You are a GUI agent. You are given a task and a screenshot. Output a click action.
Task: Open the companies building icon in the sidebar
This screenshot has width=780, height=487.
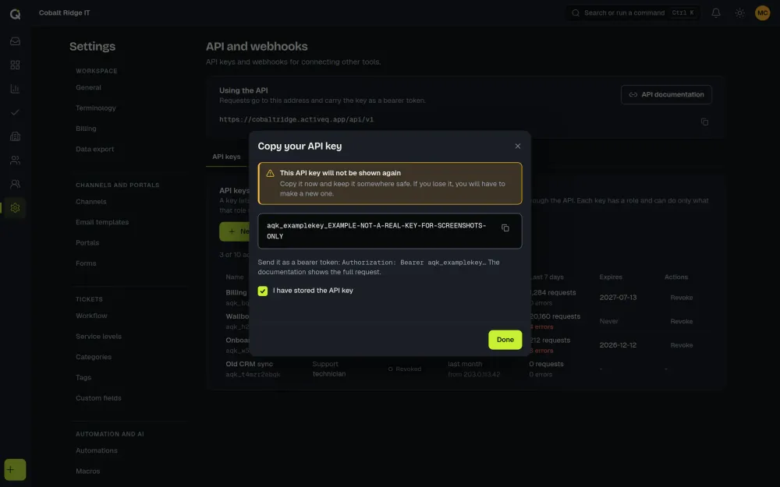[x=15, y=136]
